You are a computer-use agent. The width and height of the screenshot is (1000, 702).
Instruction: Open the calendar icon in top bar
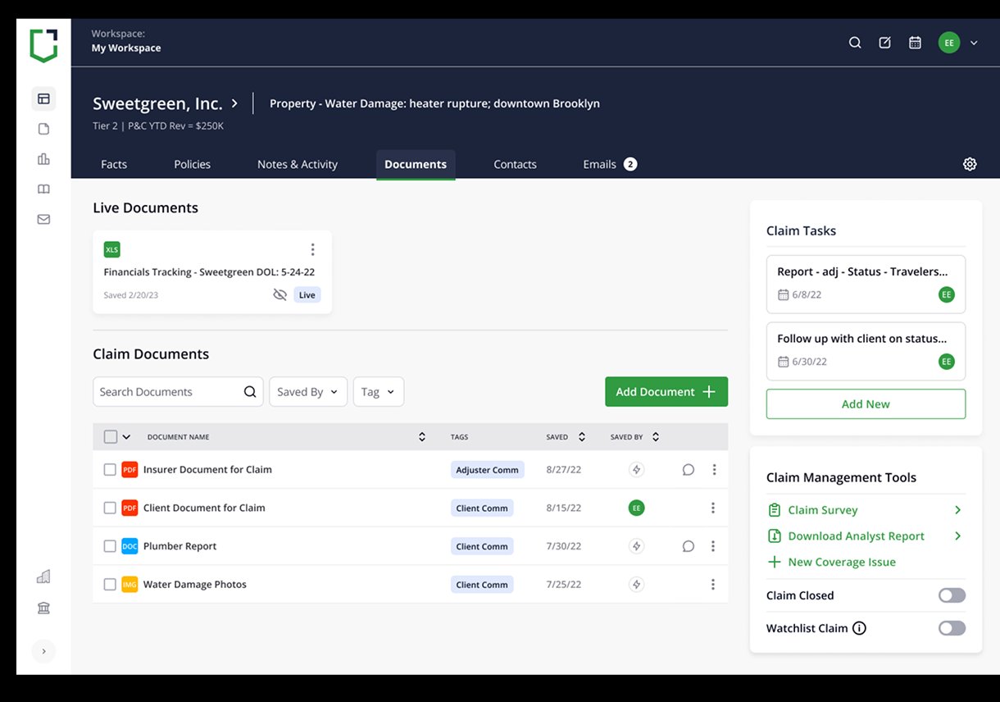[x=916, y=43]
